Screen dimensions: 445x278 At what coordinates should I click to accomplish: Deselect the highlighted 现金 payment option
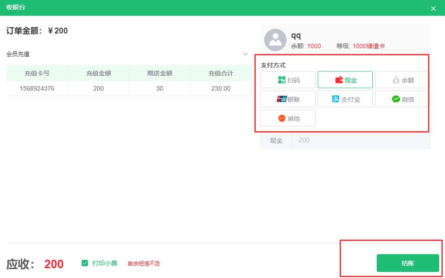345,79
